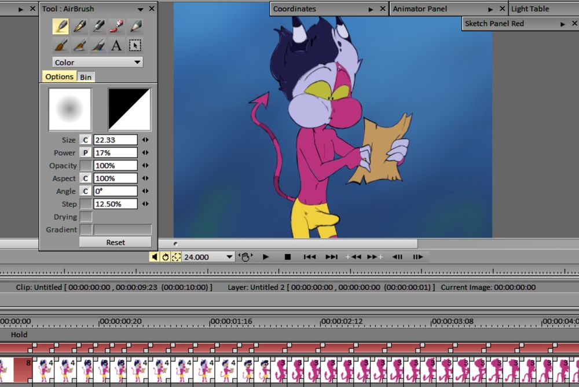Switch to the Bin tab
Viewport: 579px width, 387px height.
tap(86, 77)
